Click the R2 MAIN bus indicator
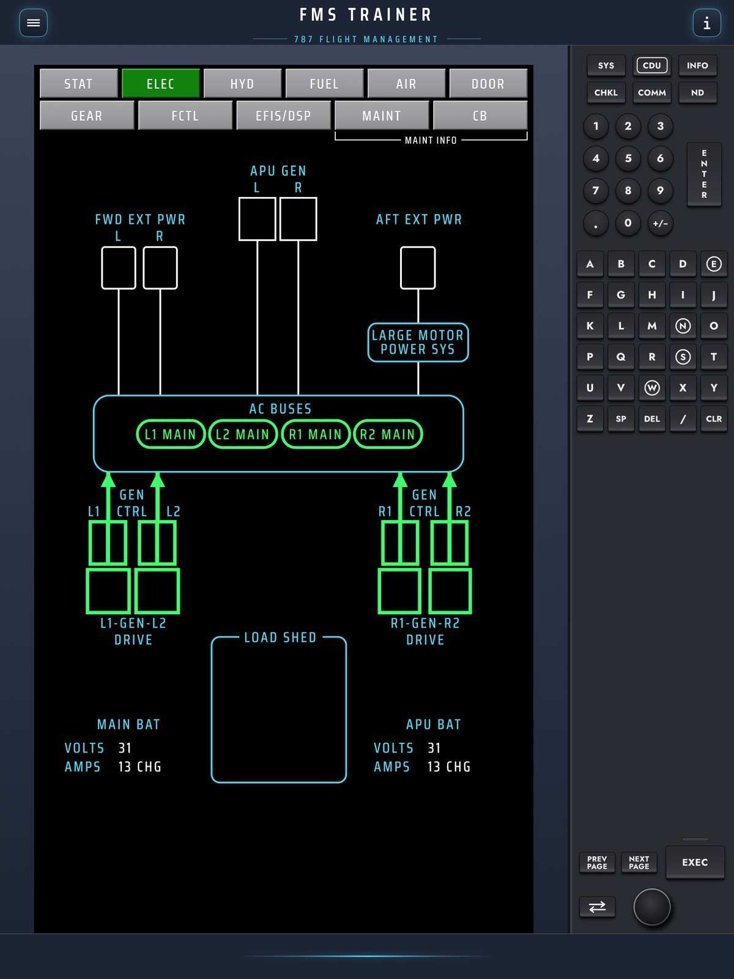The image size is (734, 979). [x=388, y=434]
